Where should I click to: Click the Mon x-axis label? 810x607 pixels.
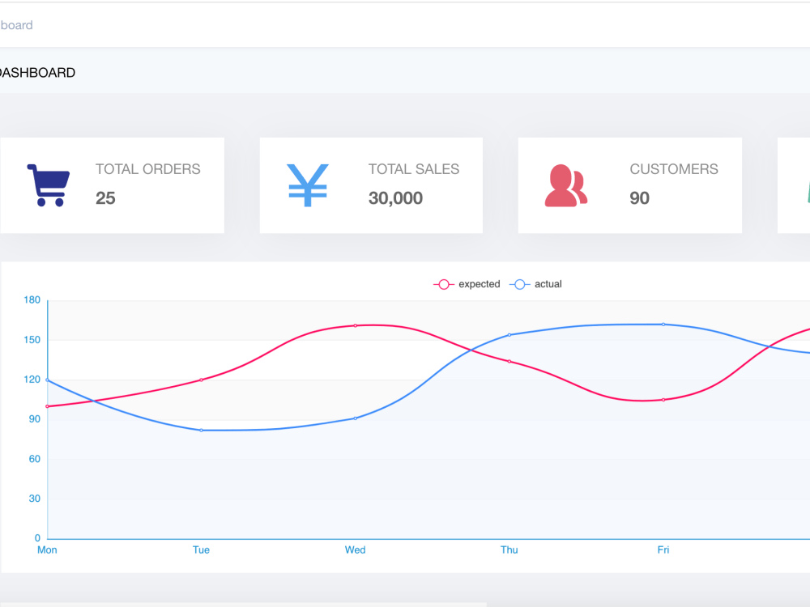pyautogui.click(x=47, y=550)
